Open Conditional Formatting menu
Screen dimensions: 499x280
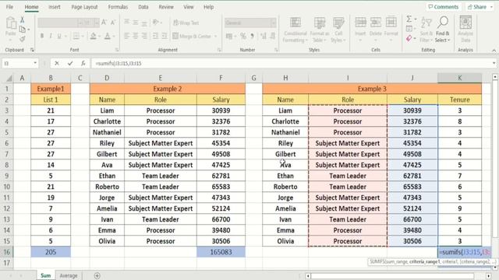pyautogui.click(x=295, y=30)
